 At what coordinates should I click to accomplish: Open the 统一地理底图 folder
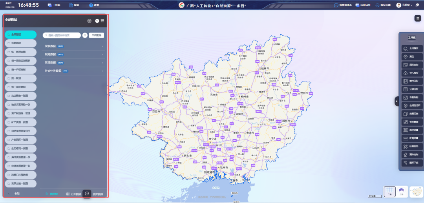[x=20, y=52]
